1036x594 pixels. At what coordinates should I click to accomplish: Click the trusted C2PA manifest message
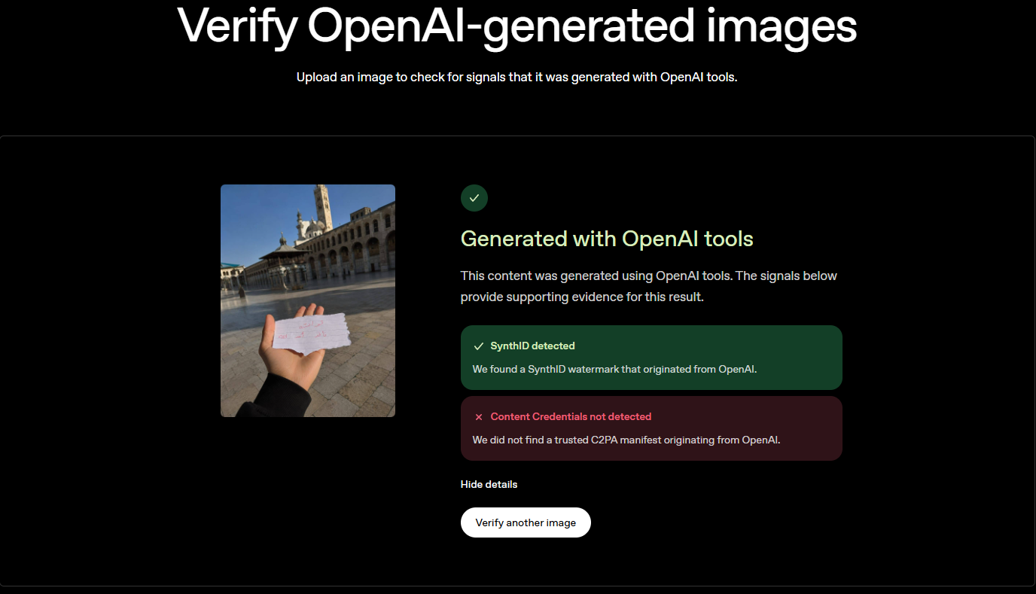[x=626, y=440]
